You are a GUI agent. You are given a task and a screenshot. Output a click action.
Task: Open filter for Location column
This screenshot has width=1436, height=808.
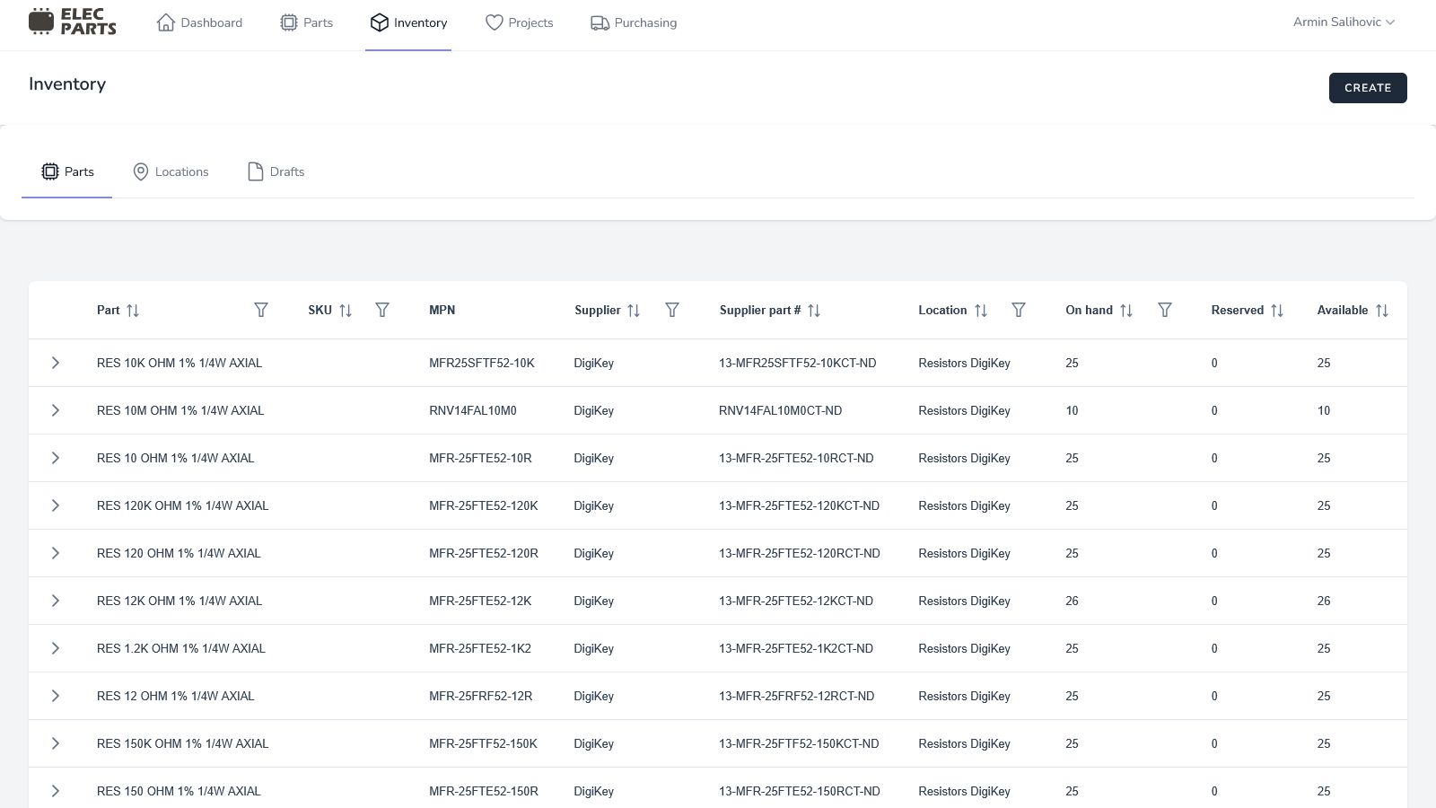coord(1019,310)
